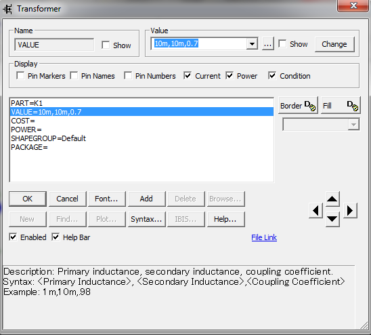
Task: Close the Transformer dialog
Action: pos(353,5)
